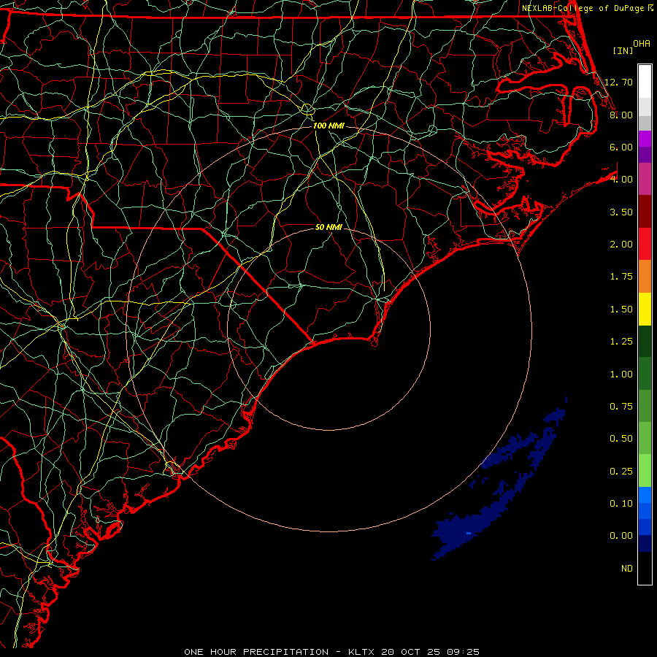The image size is (657, 657).
Task: Click the 1.75 legend value
Action: [621, 277]
